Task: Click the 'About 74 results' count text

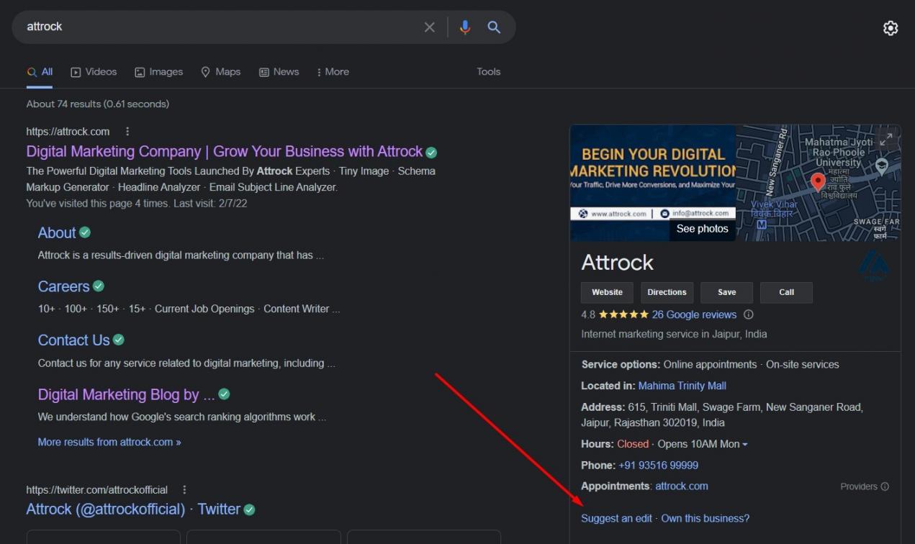Action: point(98,104)
